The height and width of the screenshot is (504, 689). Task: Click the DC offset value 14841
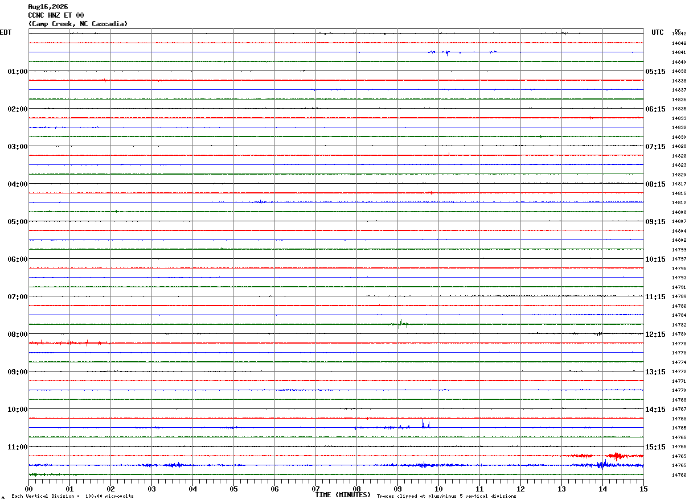click(x=678, y=52)
